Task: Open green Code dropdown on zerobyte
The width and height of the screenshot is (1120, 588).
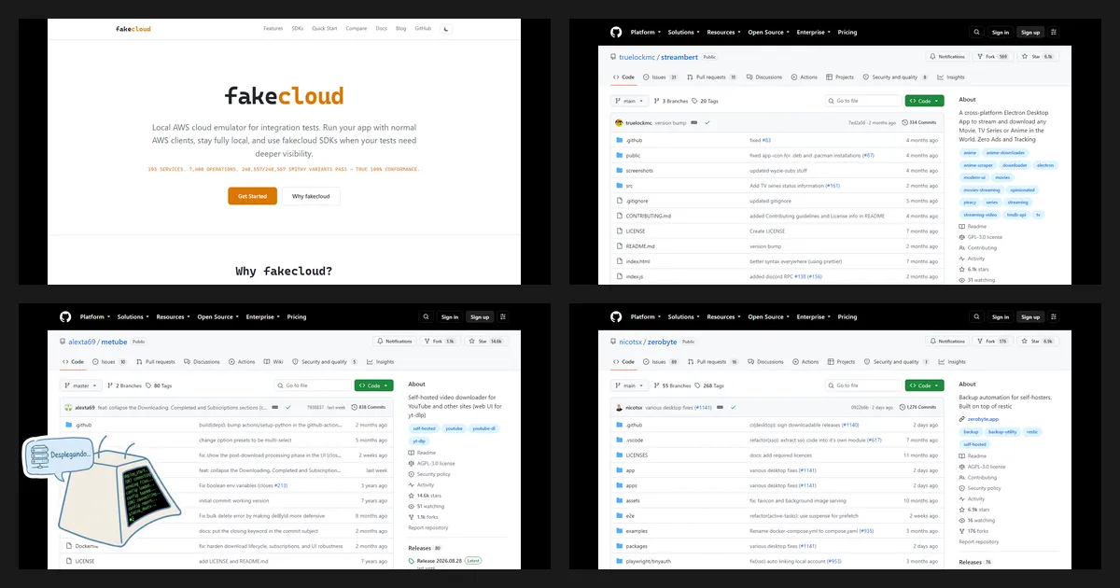Action: point(924,385)
